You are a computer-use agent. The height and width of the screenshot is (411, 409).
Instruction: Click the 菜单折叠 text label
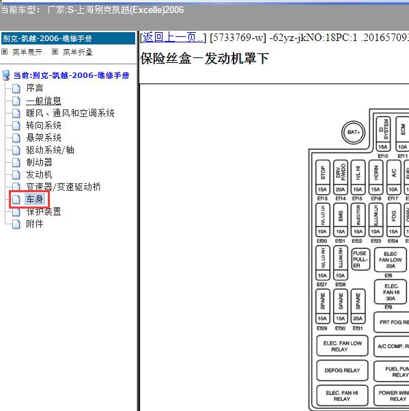[x=78, y=52]
